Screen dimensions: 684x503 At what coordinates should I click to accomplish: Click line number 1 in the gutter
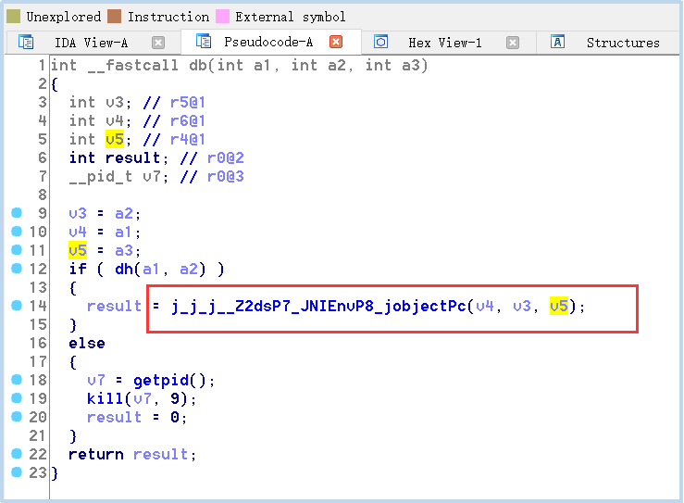tap(42, 66)
